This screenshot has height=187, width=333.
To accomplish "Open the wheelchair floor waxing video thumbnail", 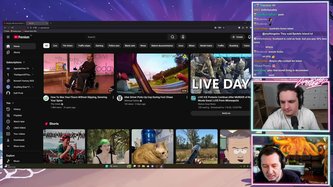I will coord(79,74).
